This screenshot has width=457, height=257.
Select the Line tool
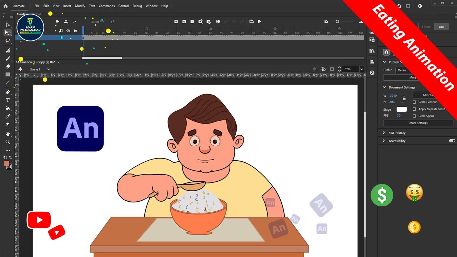point(8,82)
